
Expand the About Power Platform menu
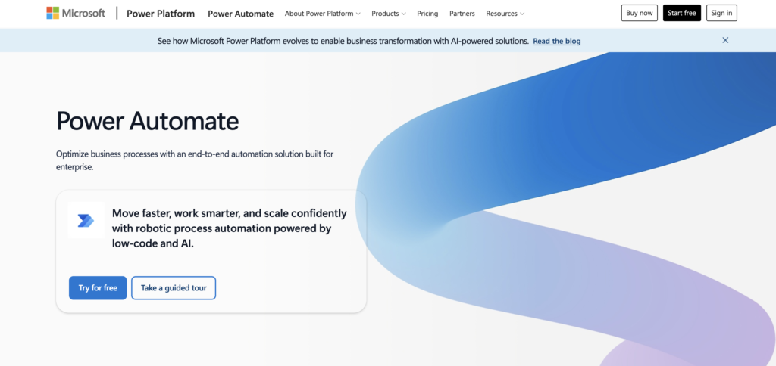tap(322, 14)
